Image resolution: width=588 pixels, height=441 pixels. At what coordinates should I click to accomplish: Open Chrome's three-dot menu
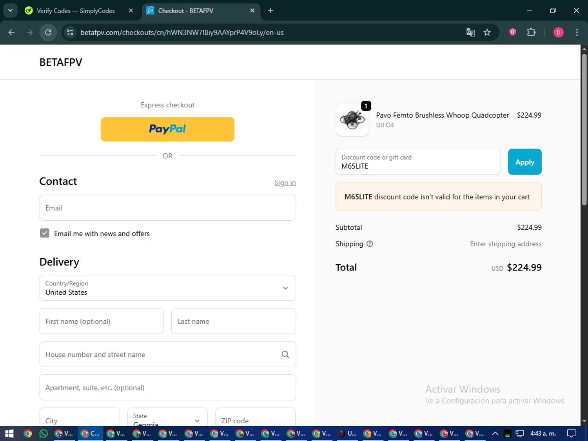[x=577, y=33]
